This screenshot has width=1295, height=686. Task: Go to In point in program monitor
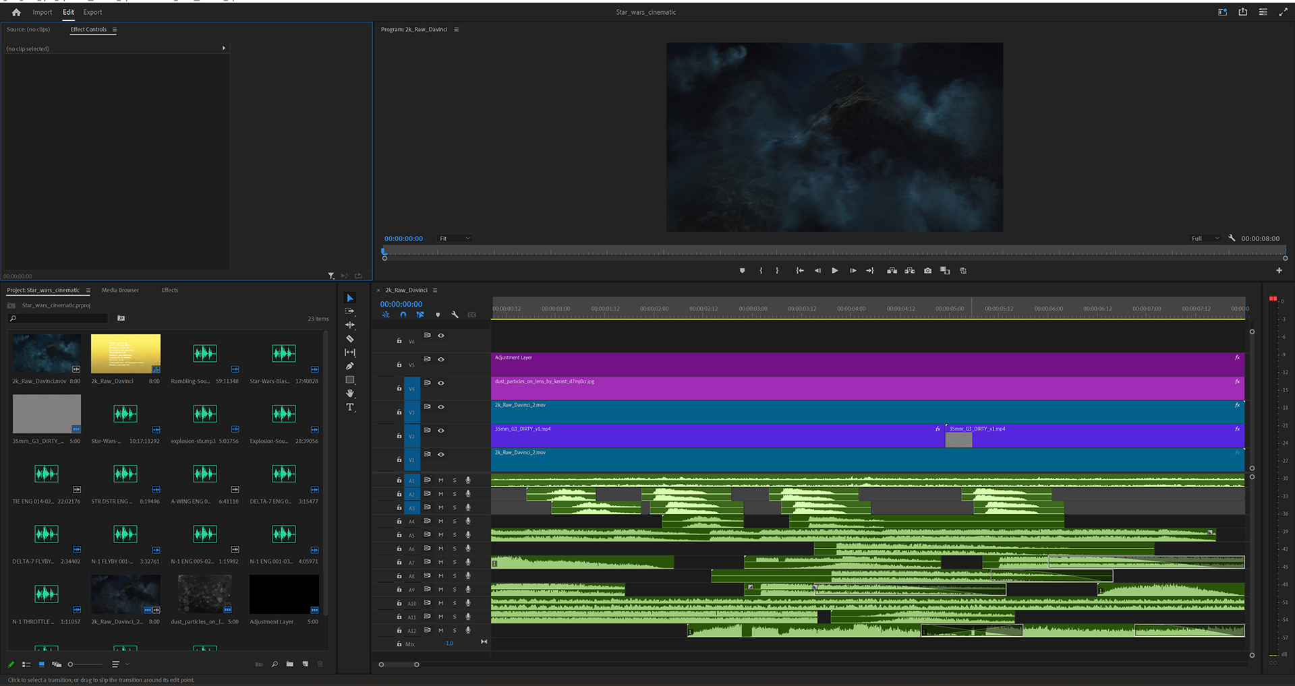[800, 271]
